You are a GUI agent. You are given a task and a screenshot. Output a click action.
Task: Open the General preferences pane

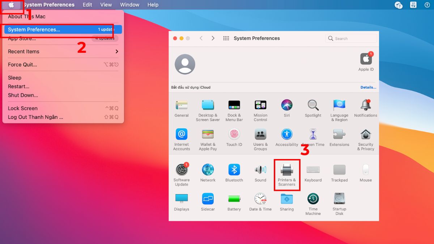(182, 108)
